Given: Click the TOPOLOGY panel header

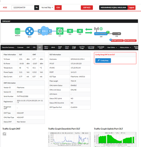Looking at the screenshot, I should 69,21.
